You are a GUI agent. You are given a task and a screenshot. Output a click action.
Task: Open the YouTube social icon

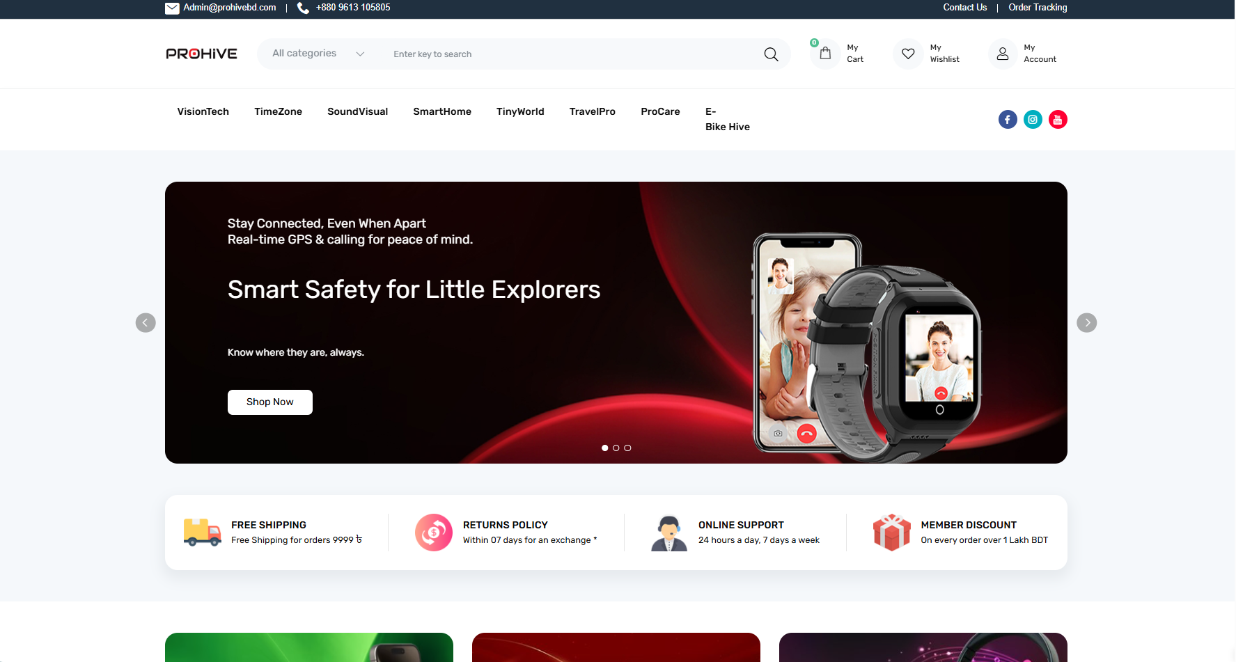pyautogui.click(x=1058, y=120)
